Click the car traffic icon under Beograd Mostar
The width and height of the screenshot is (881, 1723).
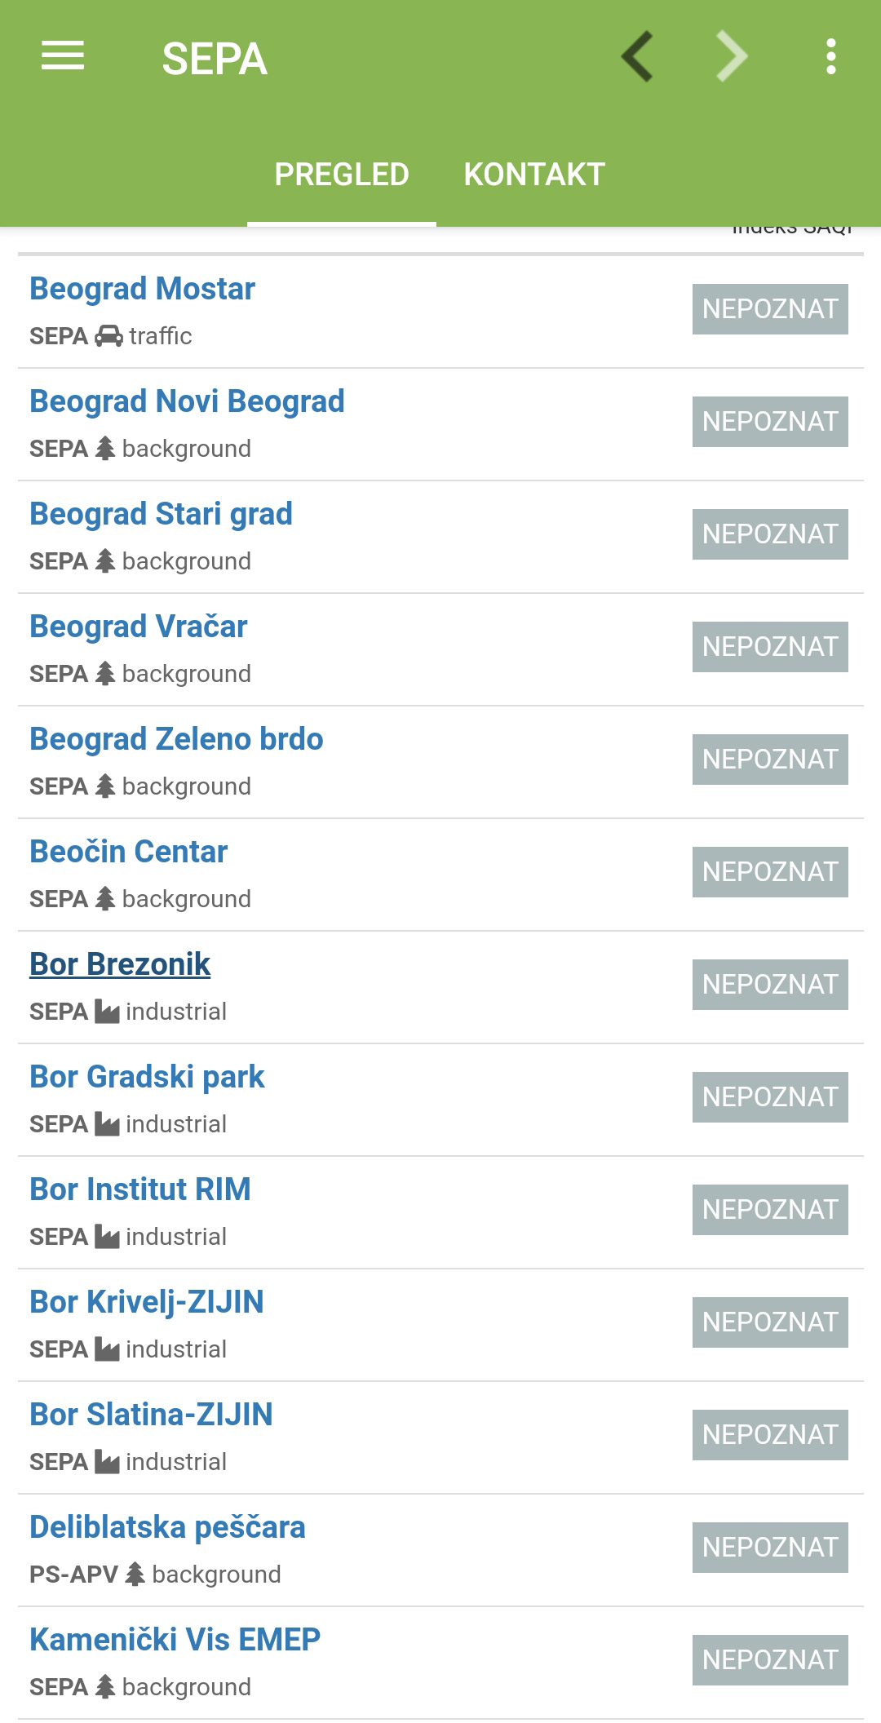click(x=108, y=336)
